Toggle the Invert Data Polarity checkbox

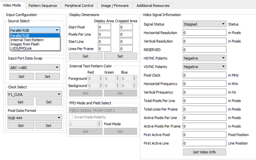tap(71, 117)
